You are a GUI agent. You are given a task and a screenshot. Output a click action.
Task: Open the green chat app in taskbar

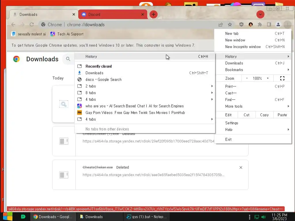(23, 217)
